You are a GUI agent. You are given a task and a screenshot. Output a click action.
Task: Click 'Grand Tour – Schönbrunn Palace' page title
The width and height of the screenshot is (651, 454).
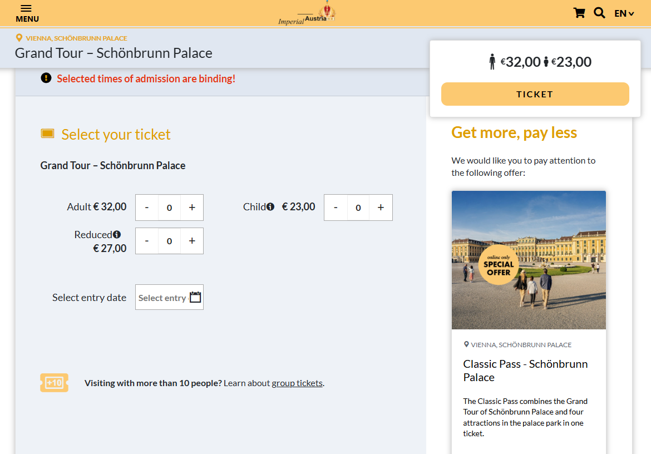114,53
